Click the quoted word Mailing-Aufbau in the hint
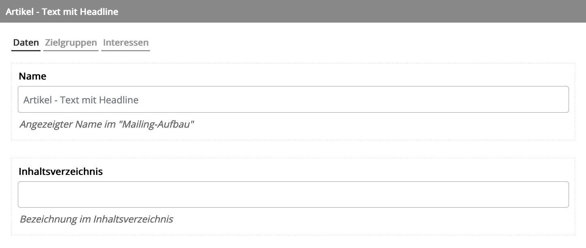This screenshot has height=248, width=586. [x=156, y=124]
